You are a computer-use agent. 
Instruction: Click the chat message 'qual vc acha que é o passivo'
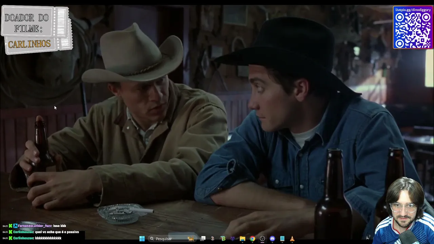(57, 232)
